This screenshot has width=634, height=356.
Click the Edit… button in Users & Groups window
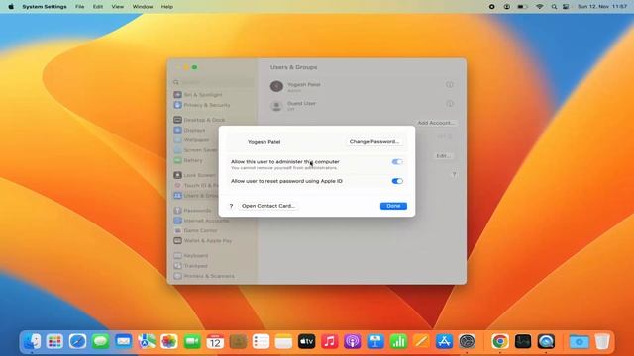coord(443,156)
